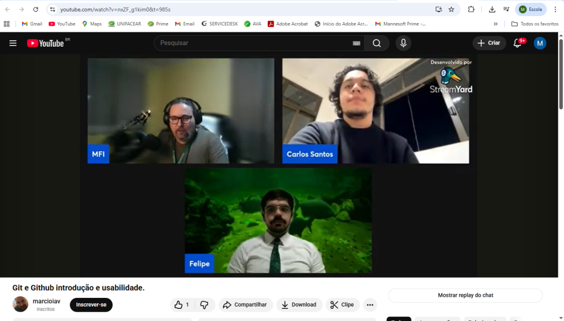
Task: Click the Compartilhar share button
Action: tap(245, 305)
